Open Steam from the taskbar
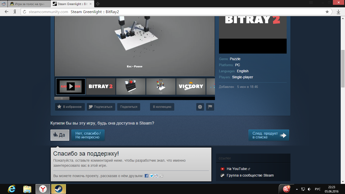Screen dimensions: 345x194 [x=59, y=189]
